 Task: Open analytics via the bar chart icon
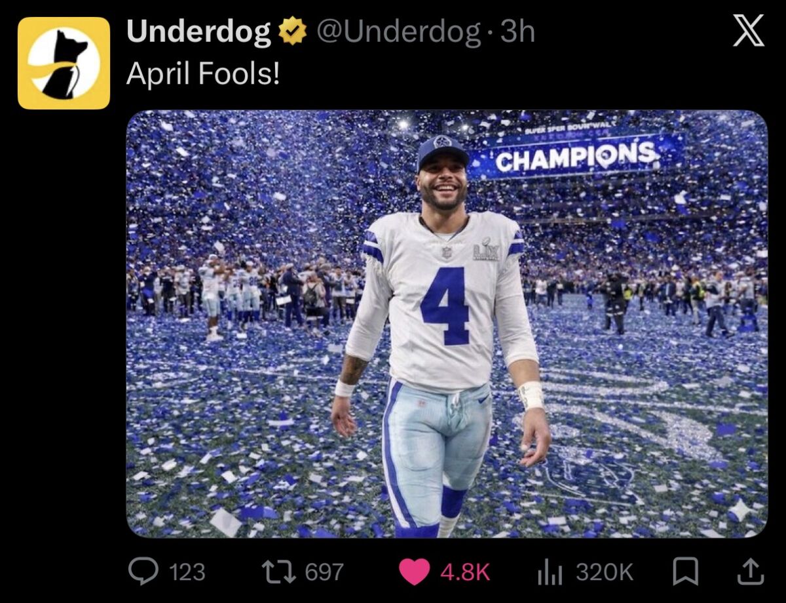click(550, 572)
